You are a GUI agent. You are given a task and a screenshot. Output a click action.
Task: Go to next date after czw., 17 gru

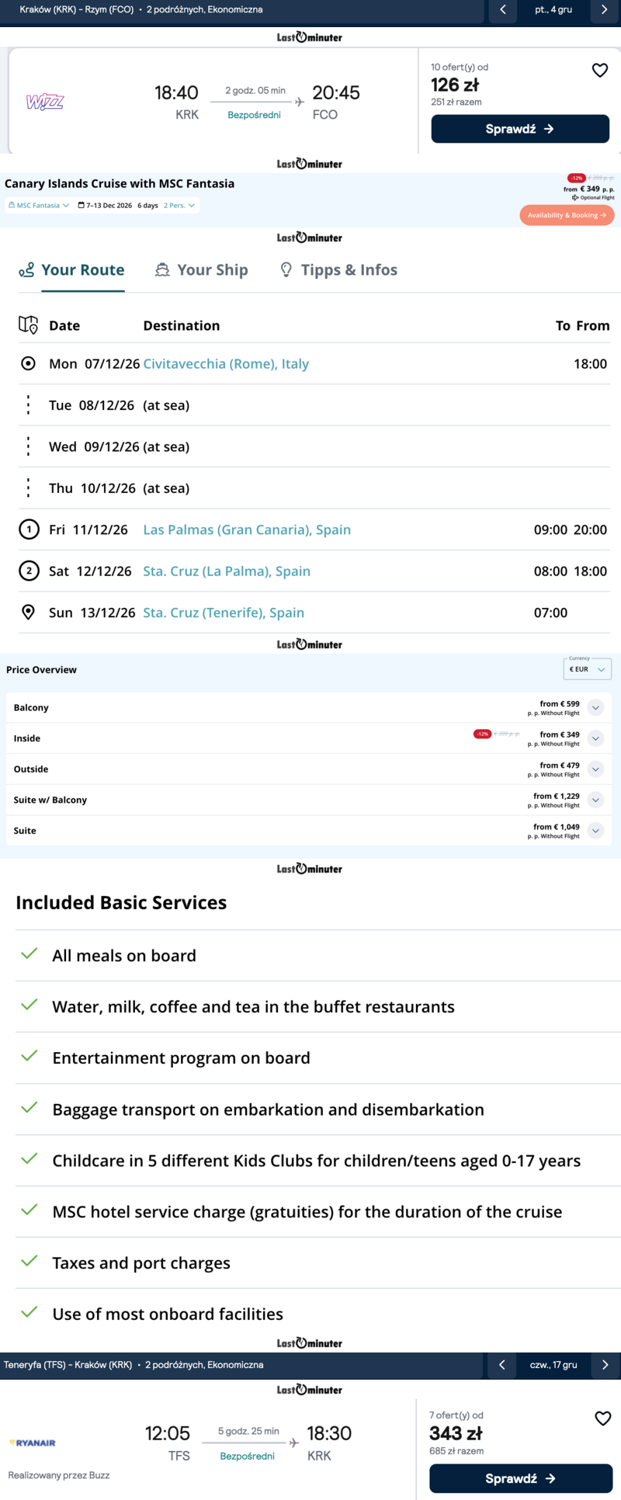tap(605, 1364)
